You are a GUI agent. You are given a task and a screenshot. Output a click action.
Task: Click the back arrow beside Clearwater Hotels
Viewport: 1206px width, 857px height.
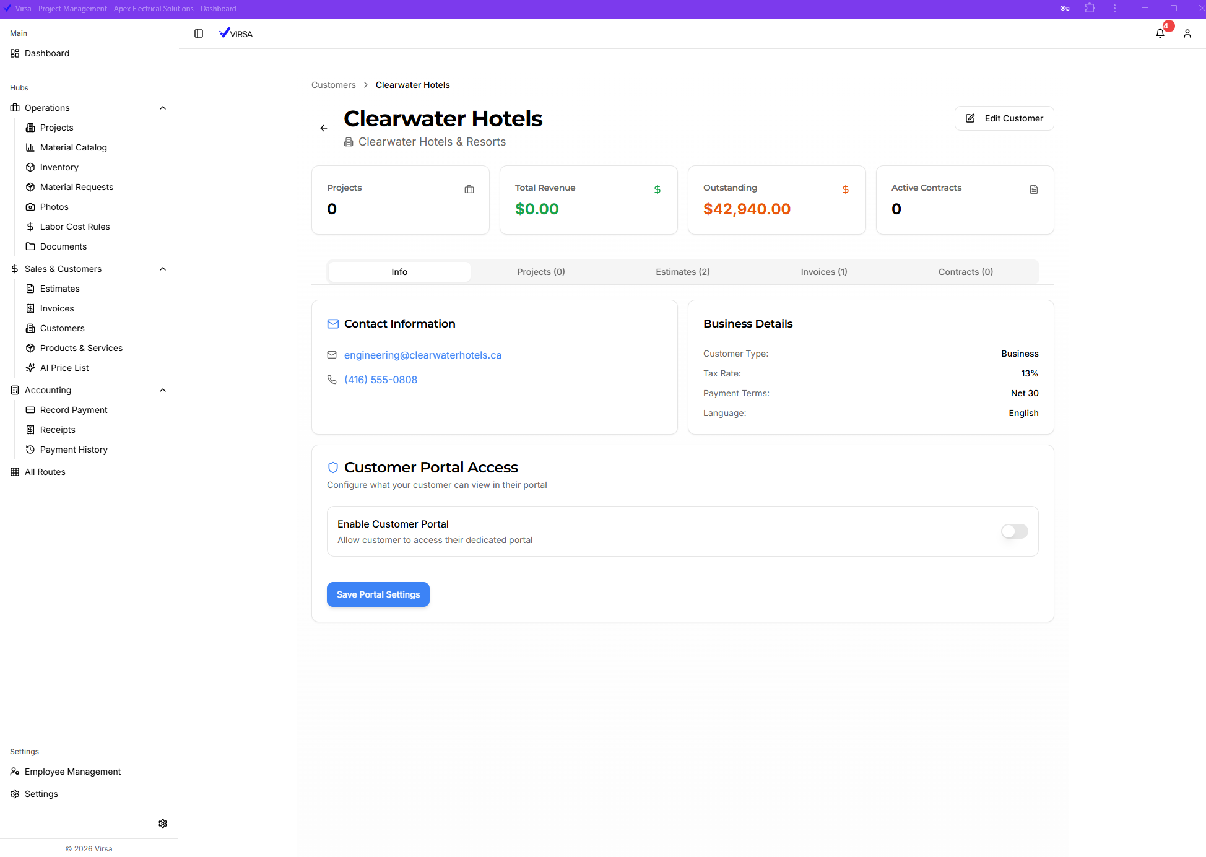pos(324,128)
